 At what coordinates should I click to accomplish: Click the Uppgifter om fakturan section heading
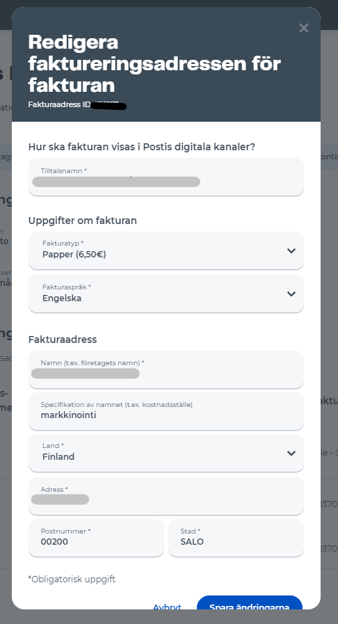83,221
